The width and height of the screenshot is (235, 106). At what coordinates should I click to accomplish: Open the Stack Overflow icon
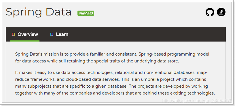(221, 12)
